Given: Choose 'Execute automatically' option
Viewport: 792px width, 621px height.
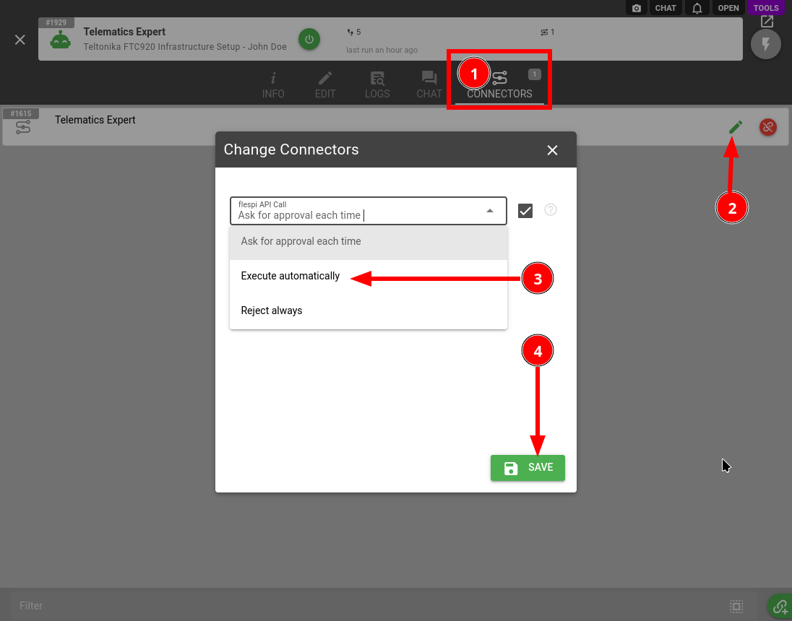Looking at the screenshot, I should pyautogui.click(x=369, y=276).
